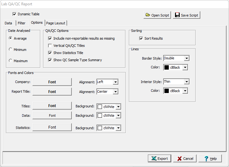
Task: Click the Save Script floppy disk button
Action: pyautogui.click(x=186, y=15)
